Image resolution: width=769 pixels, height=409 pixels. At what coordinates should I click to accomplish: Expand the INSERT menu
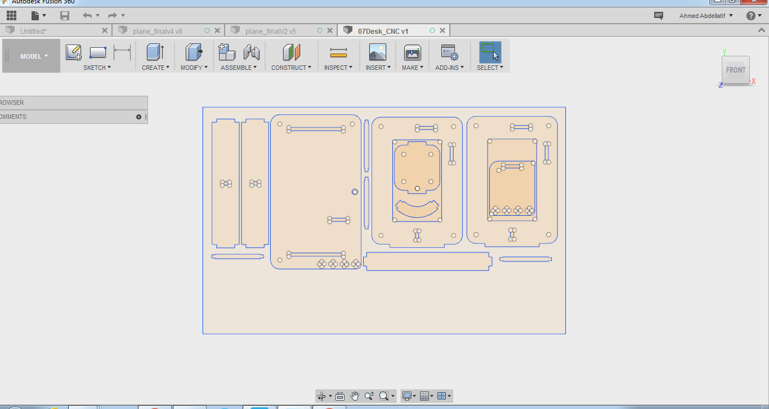click(x=377, y=68)
